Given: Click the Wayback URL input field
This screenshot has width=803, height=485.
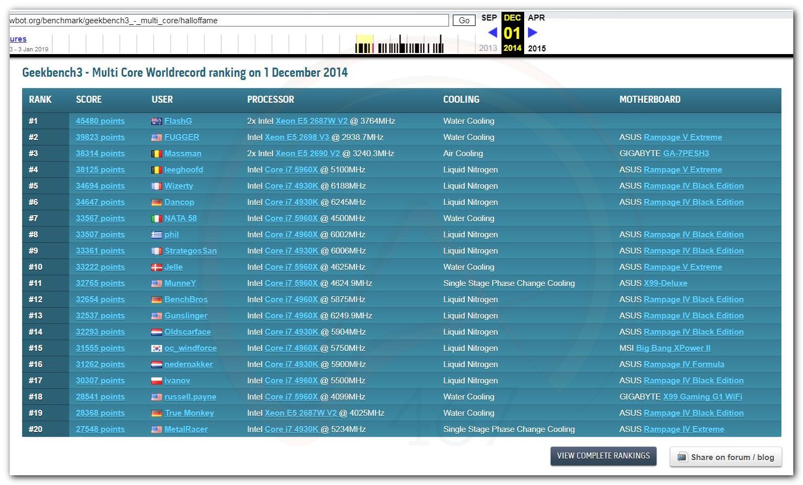Looking at the screenshot, I should (229, 21).
